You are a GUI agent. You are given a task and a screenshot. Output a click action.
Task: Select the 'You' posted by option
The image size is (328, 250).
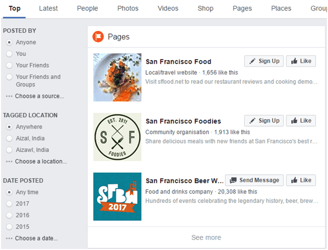(x=9, y=54)
